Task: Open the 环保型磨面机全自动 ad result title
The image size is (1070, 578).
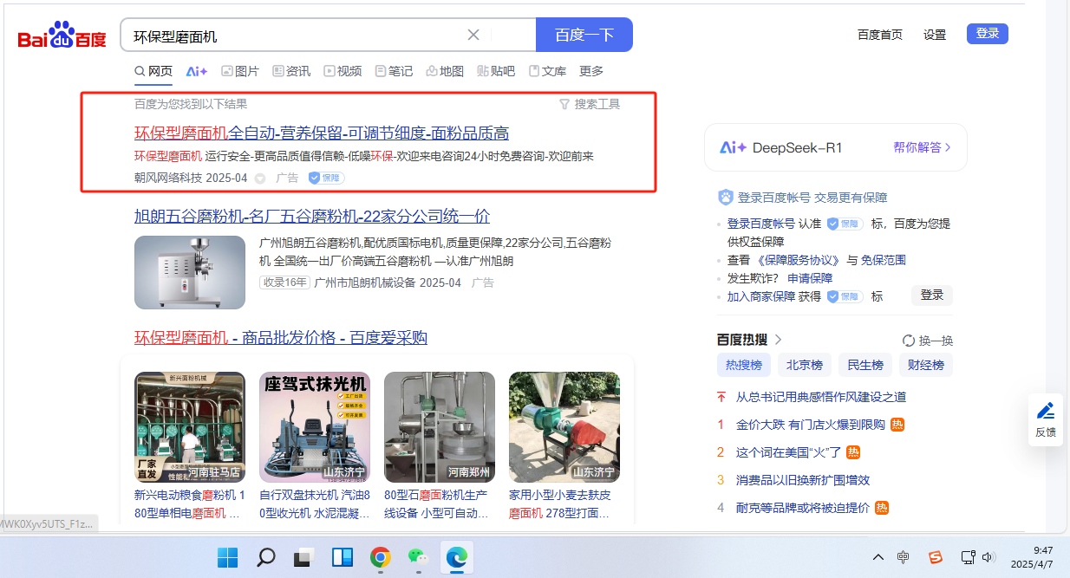Action: pyautogui.click(x=322, y=133)
